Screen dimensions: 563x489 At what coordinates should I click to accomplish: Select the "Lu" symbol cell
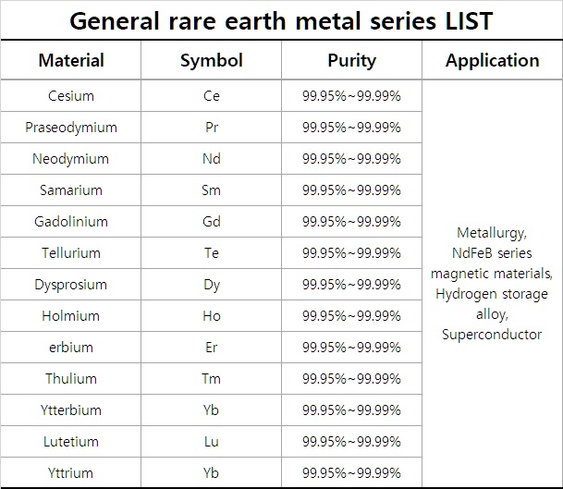point(212,442)
